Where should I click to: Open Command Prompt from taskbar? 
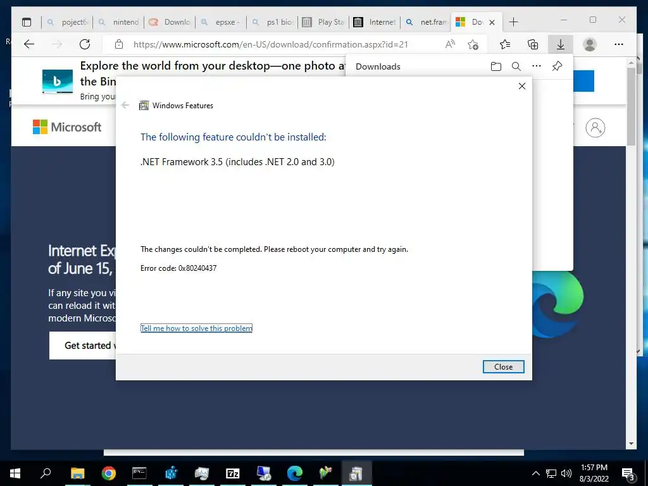139,473
